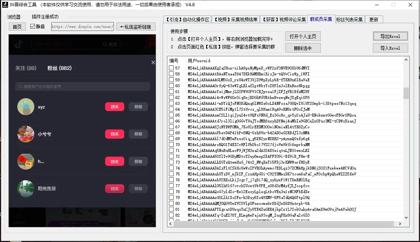Select secuid text in row 81
The image size is (420, 242).
click(272, 209)
